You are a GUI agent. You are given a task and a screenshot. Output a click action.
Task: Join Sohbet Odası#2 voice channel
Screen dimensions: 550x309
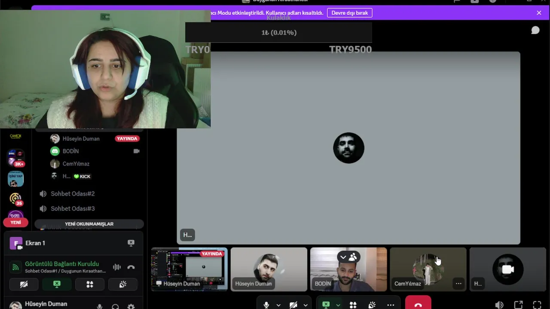coord(73,194)
